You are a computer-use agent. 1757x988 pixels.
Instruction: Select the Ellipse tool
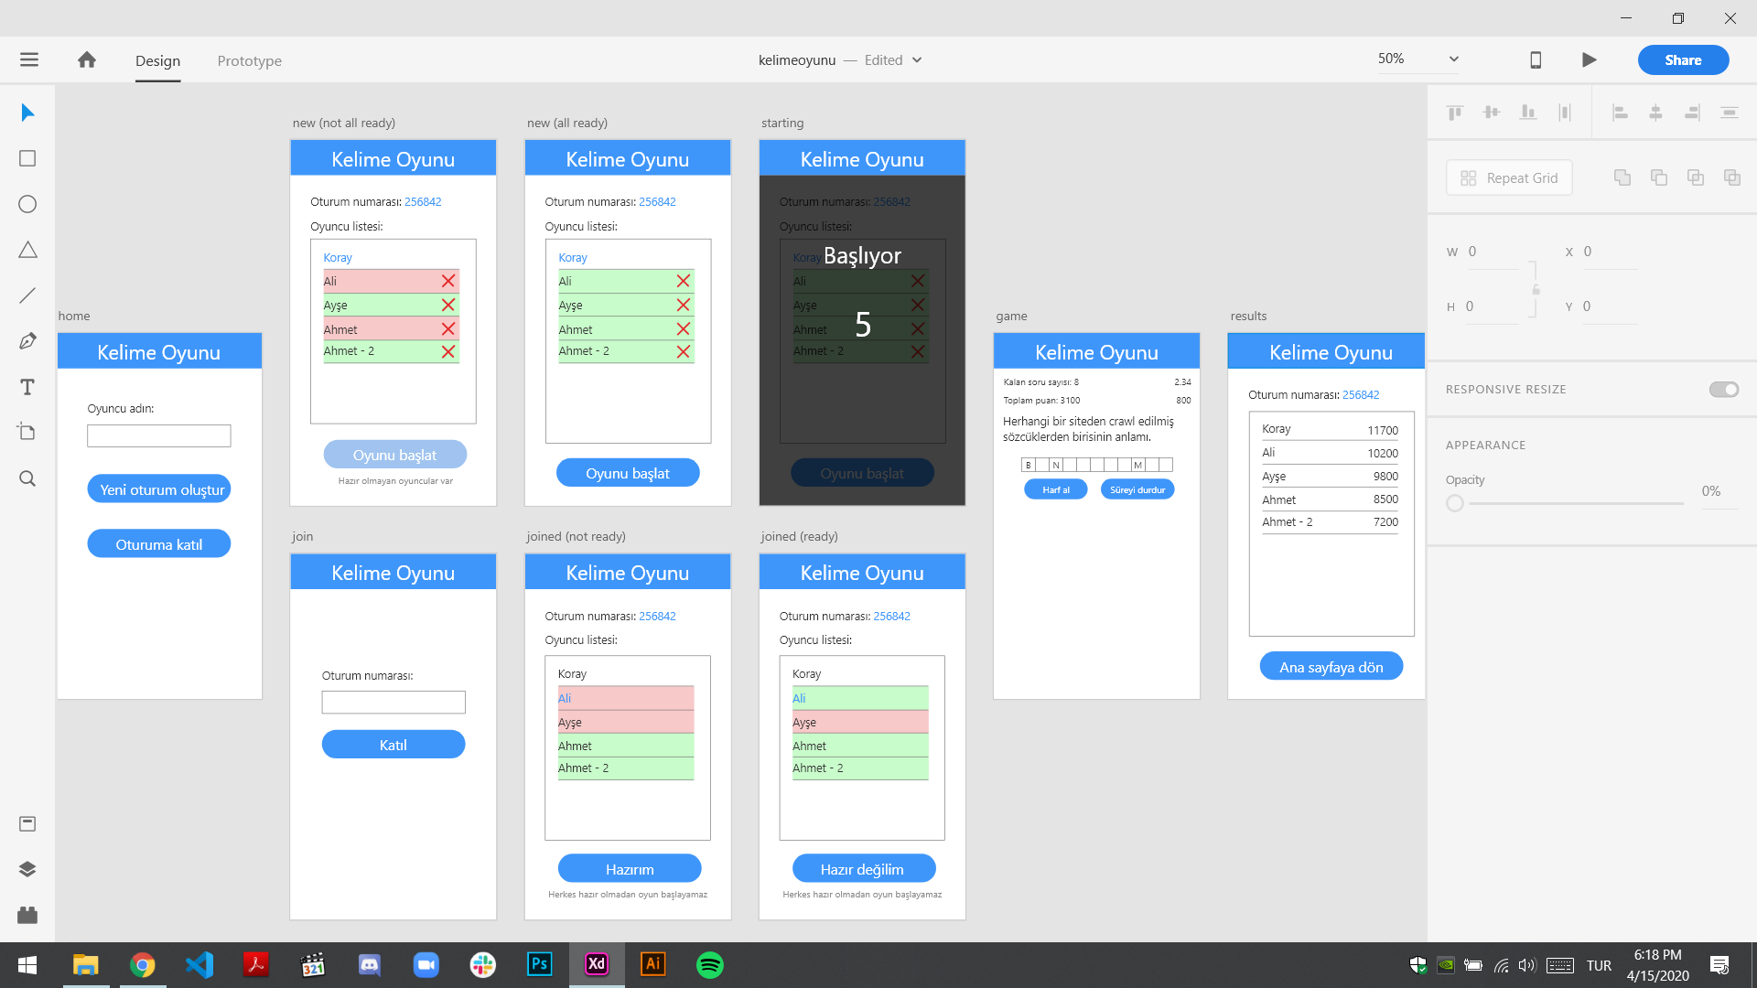pos(27,204)
